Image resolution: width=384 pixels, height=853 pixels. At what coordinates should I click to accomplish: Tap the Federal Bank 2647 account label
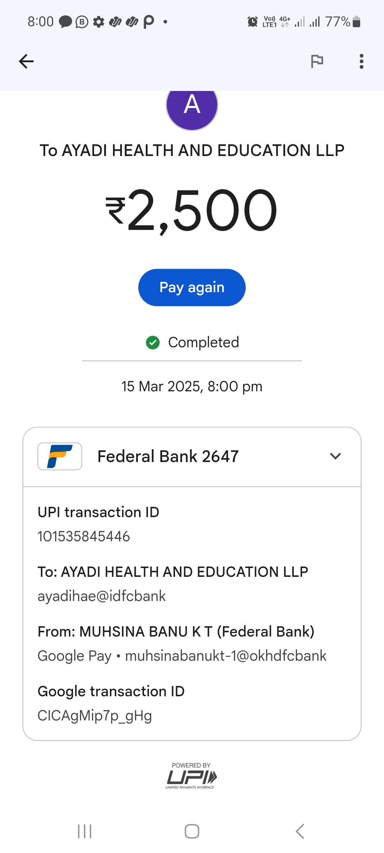point(168,456)
